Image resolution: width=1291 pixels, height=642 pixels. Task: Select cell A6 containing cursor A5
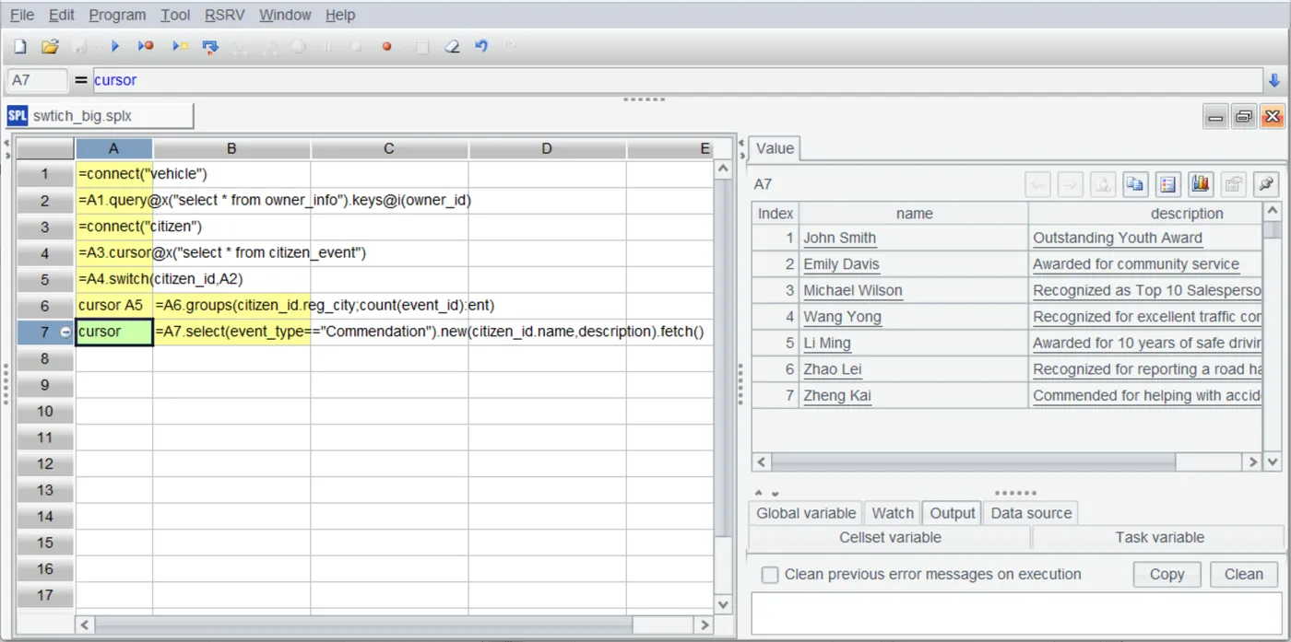tap(114, 305)
